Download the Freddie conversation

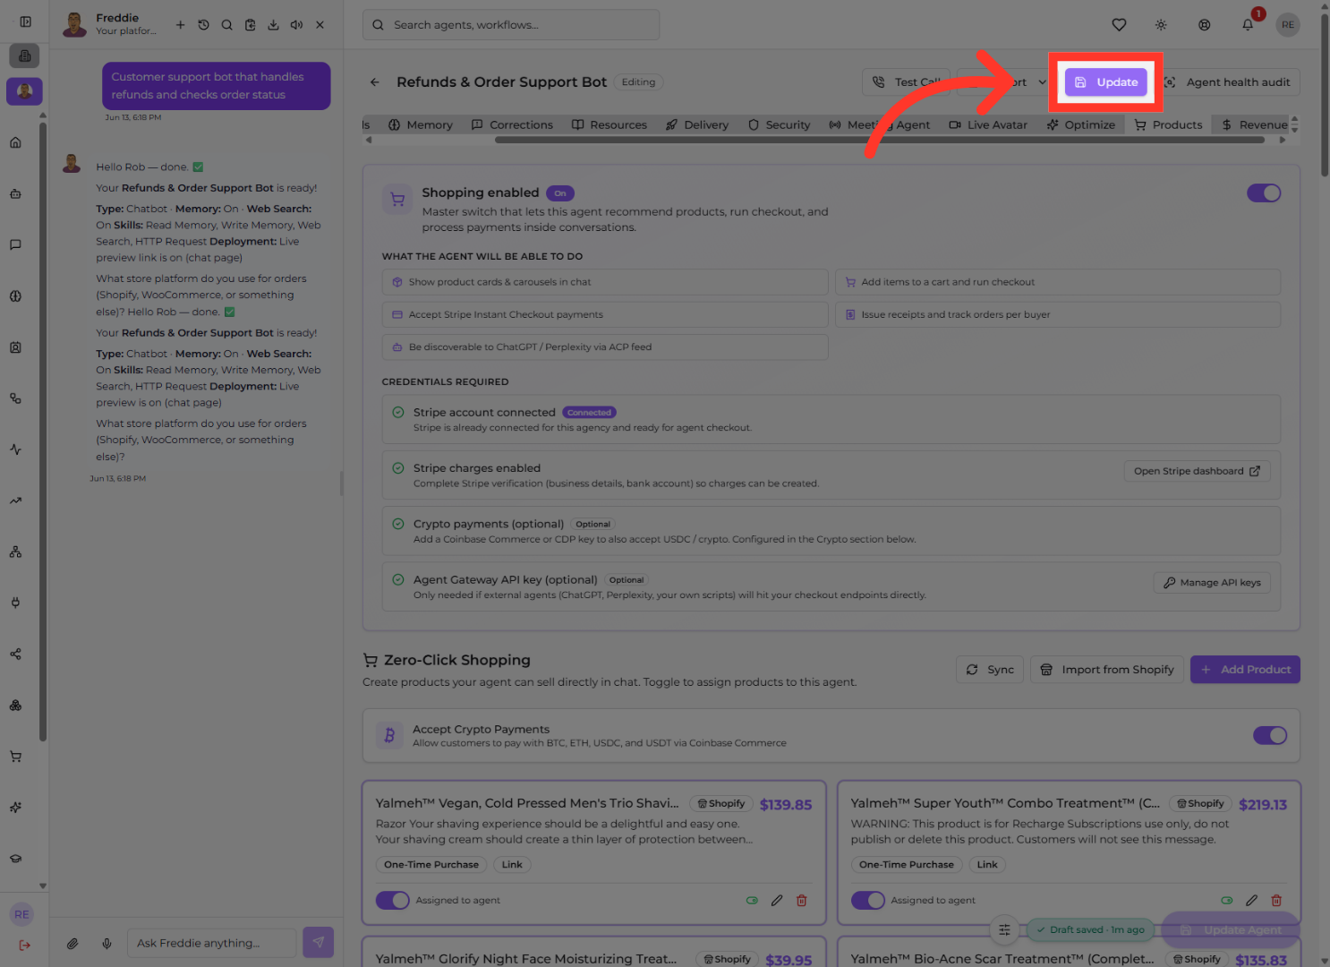pyautogui.click(x=273, y=25)
